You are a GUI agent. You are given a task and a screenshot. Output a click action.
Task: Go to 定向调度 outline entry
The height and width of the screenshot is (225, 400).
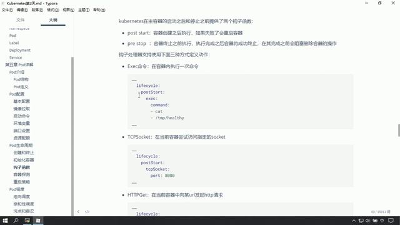tap(22, 197)
